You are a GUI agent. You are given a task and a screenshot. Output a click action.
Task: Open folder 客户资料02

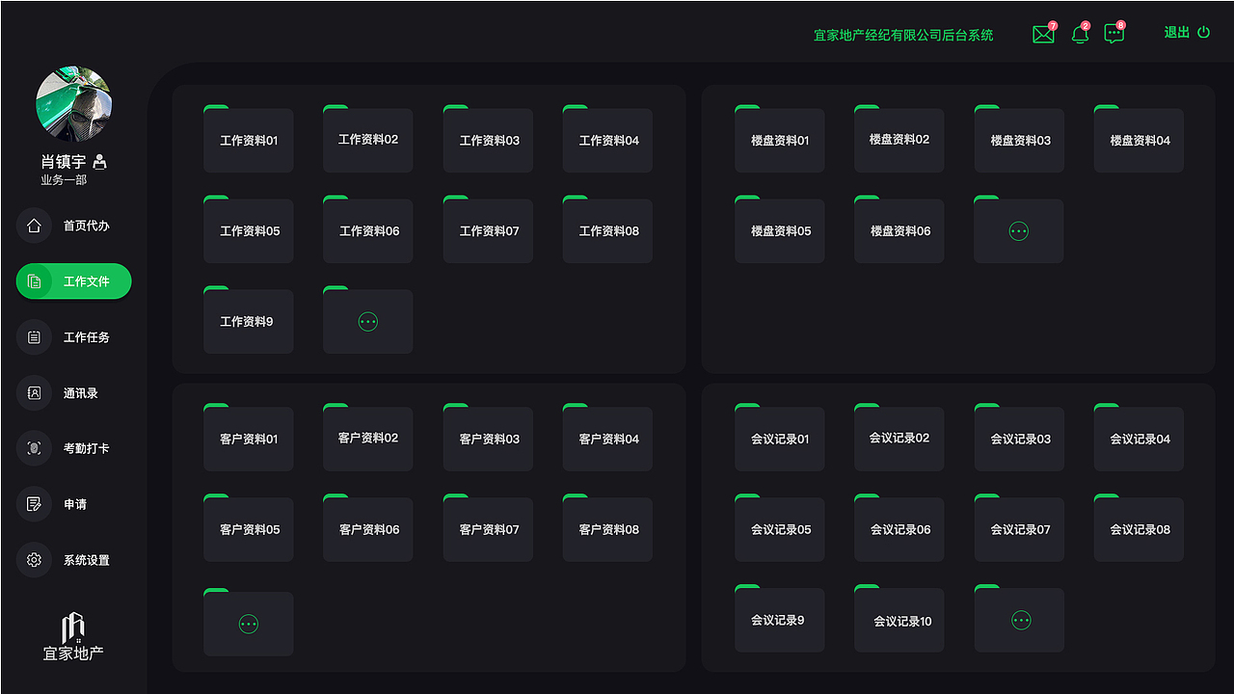(x=367, y=438)
